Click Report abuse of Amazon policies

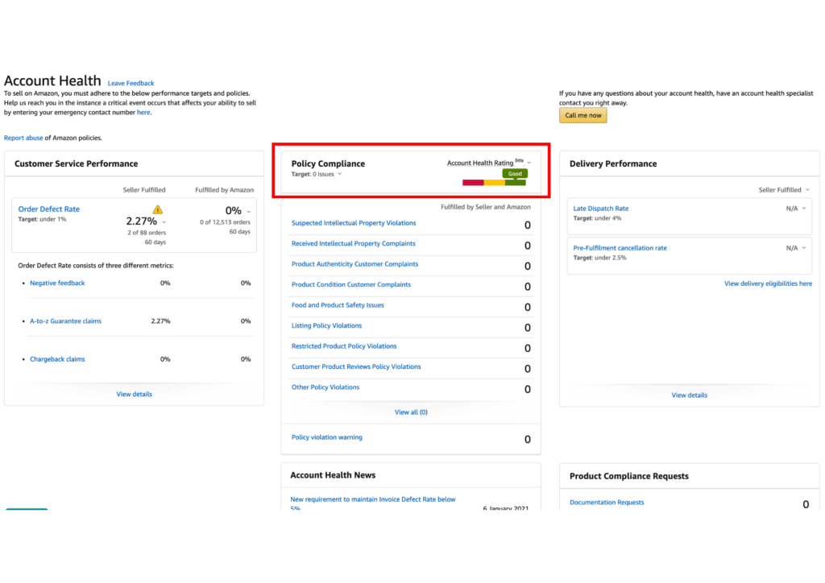pyautogui.click(x=22, y=138)
